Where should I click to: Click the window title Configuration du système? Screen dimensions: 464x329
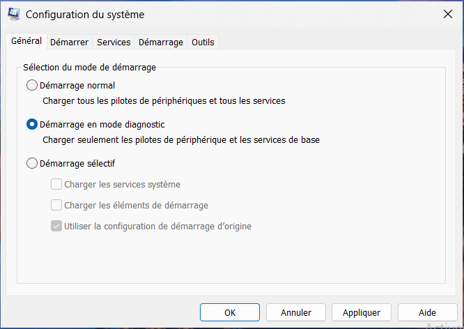[85, 14]
